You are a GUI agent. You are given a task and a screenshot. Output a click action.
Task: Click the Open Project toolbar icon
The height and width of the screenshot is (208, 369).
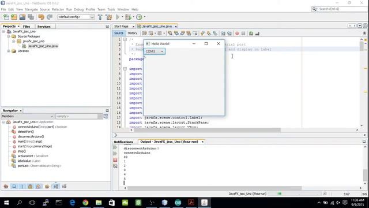tap(22, 17)
